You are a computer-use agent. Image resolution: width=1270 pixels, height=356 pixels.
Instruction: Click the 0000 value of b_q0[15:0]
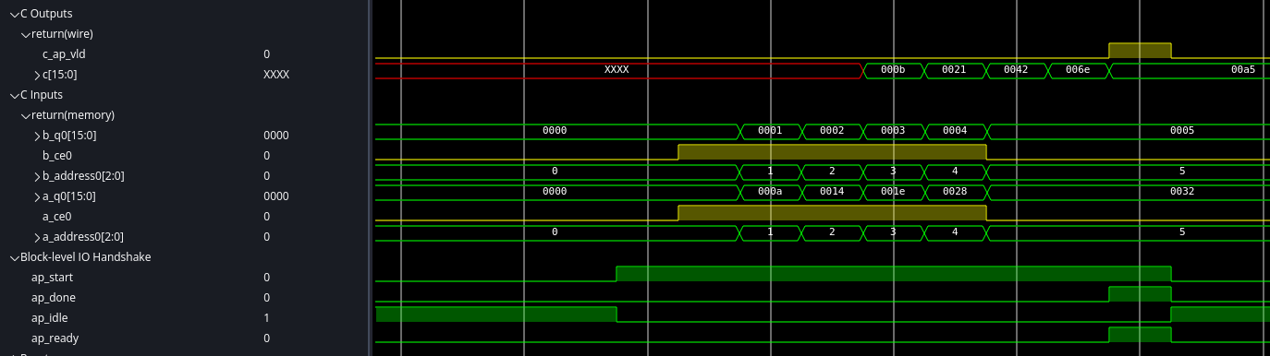click(x=276, y=136)
